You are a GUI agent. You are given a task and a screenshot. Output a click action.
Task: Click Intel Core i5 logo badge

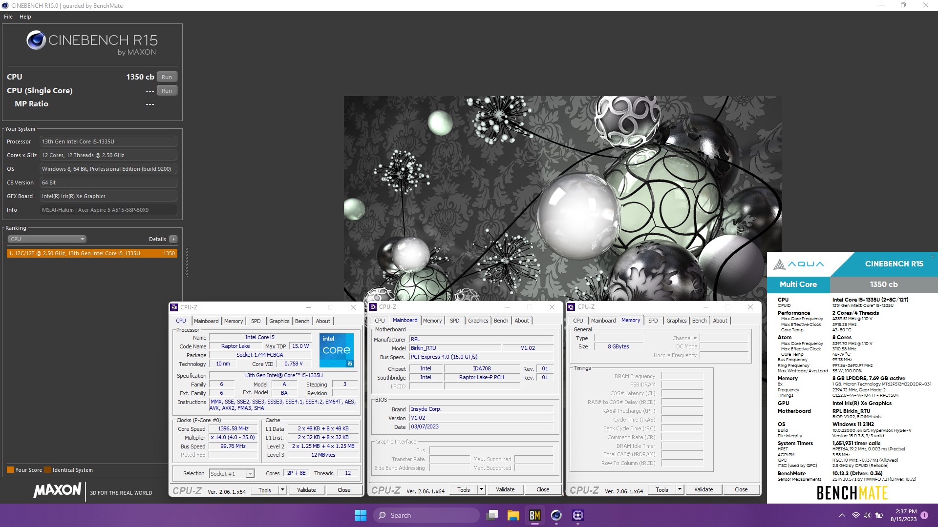(337, 350)
